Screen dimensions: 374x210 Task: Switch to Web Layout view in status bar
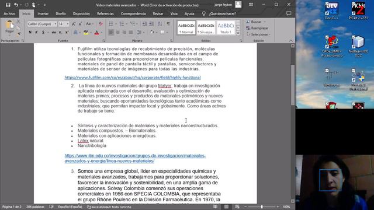pyautogui.click(x=237, y=206)
